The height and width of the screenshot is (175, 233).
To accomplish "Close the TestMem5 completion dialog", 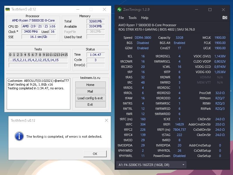I will [106, 120].
